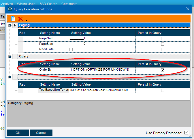Click the PageNum setting name cell
The image size is (194, 139).
coord(53,39)
